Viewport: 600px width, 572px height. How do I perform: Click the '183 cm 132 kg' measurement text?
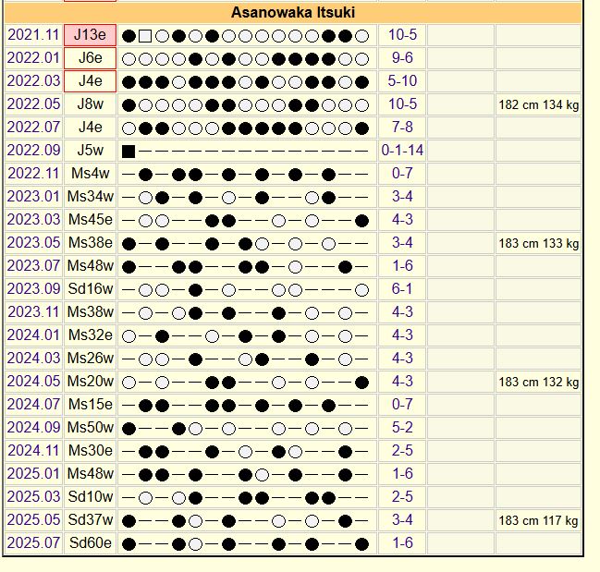pyautogui.click(x=538, y=382)
